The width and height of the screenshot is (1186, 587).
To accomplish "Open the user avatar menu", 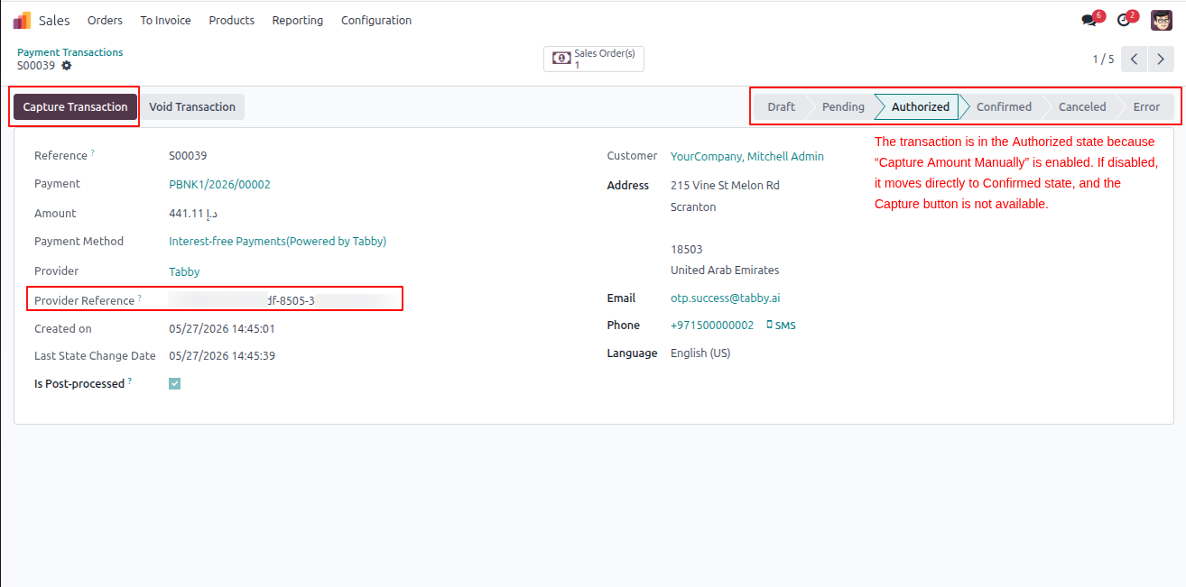I will 1162,20.
